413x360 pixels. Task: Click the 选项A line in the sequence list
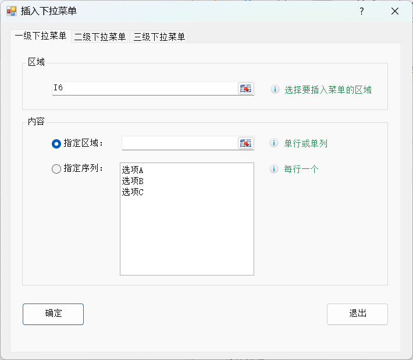click(133, 170)
